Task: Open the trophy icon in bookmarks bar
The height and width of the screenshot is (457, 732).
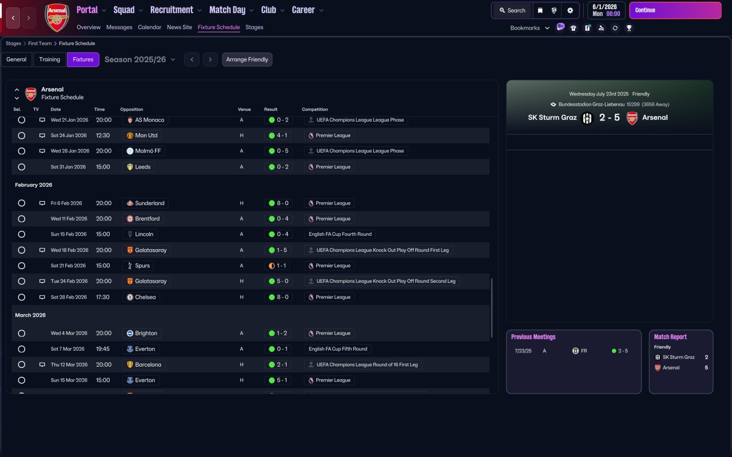Action: pyautogui.click(x=629, y=28)
